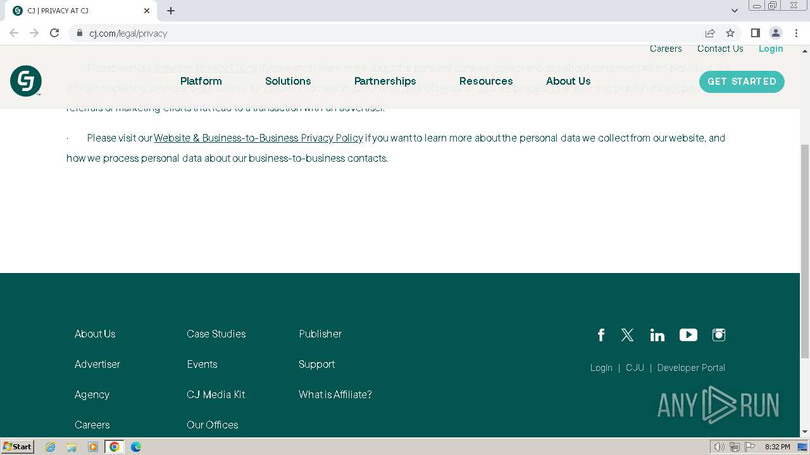Open CJ X (Twitter) icon
The image size is (810, 455).
coord(628,335)
